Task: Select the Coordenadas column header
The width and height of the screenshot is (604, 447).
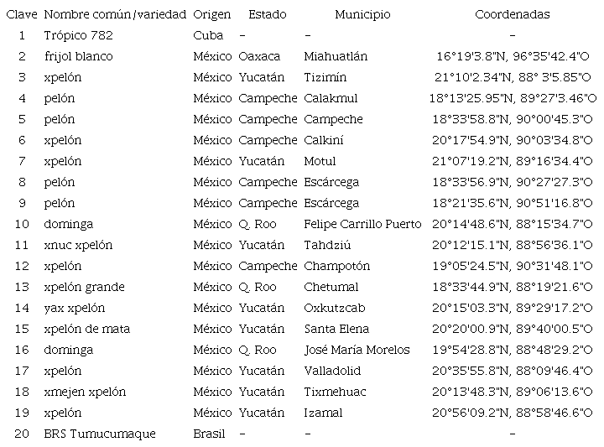Action: 512,14
